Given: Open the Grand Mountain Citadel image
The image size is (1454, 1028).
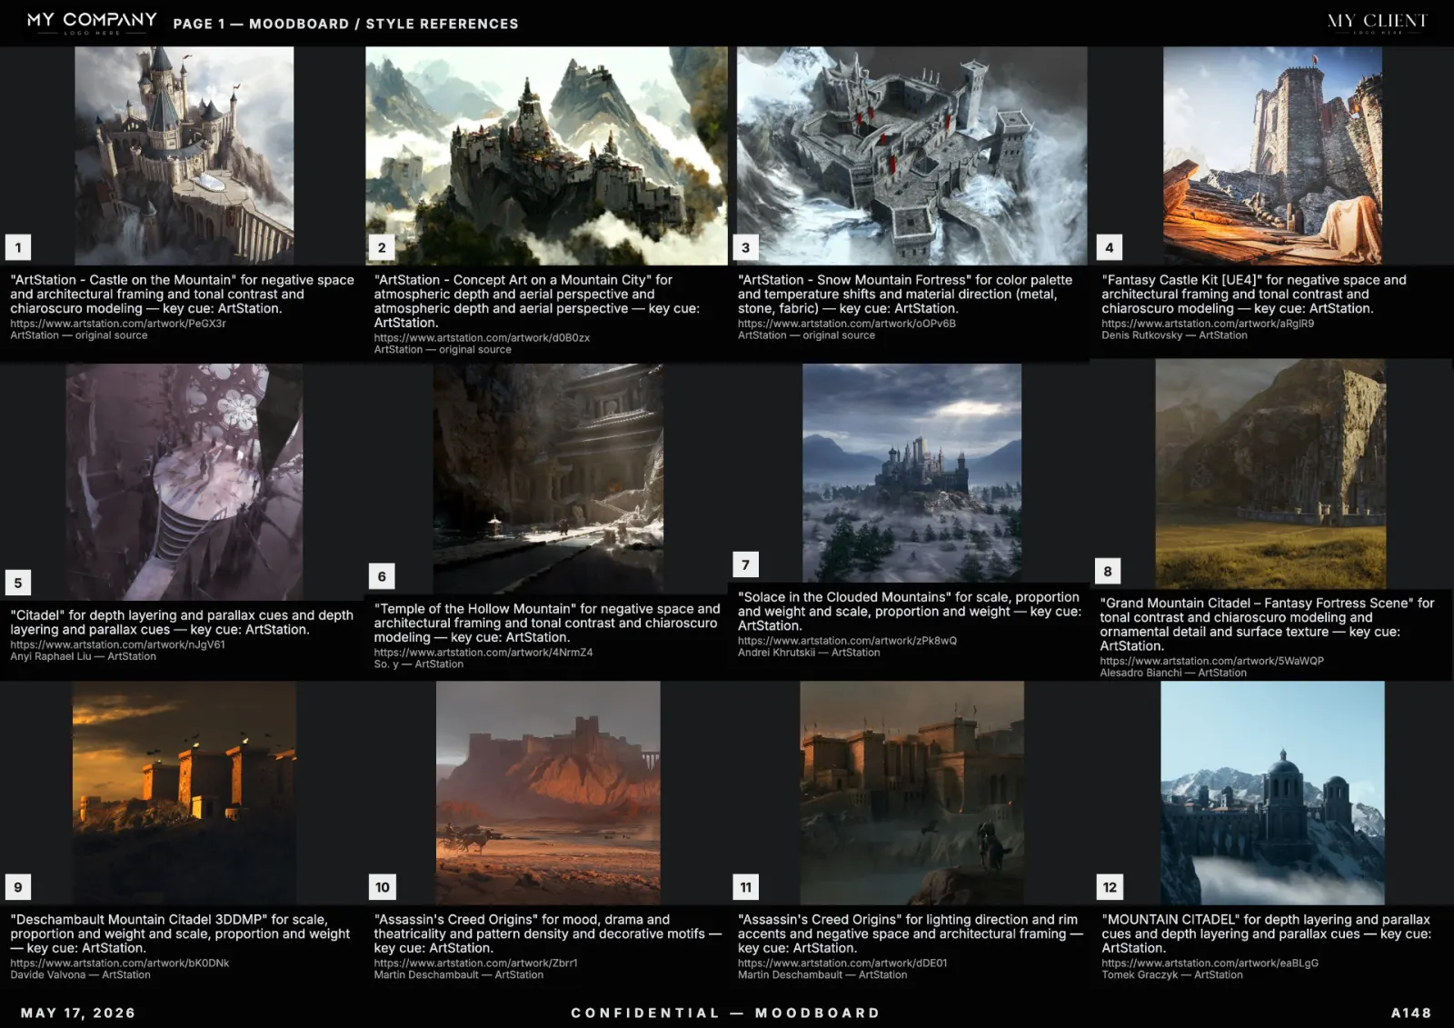Looking at the screenshot, I should pyautogui.click(x=1270, y=474).
